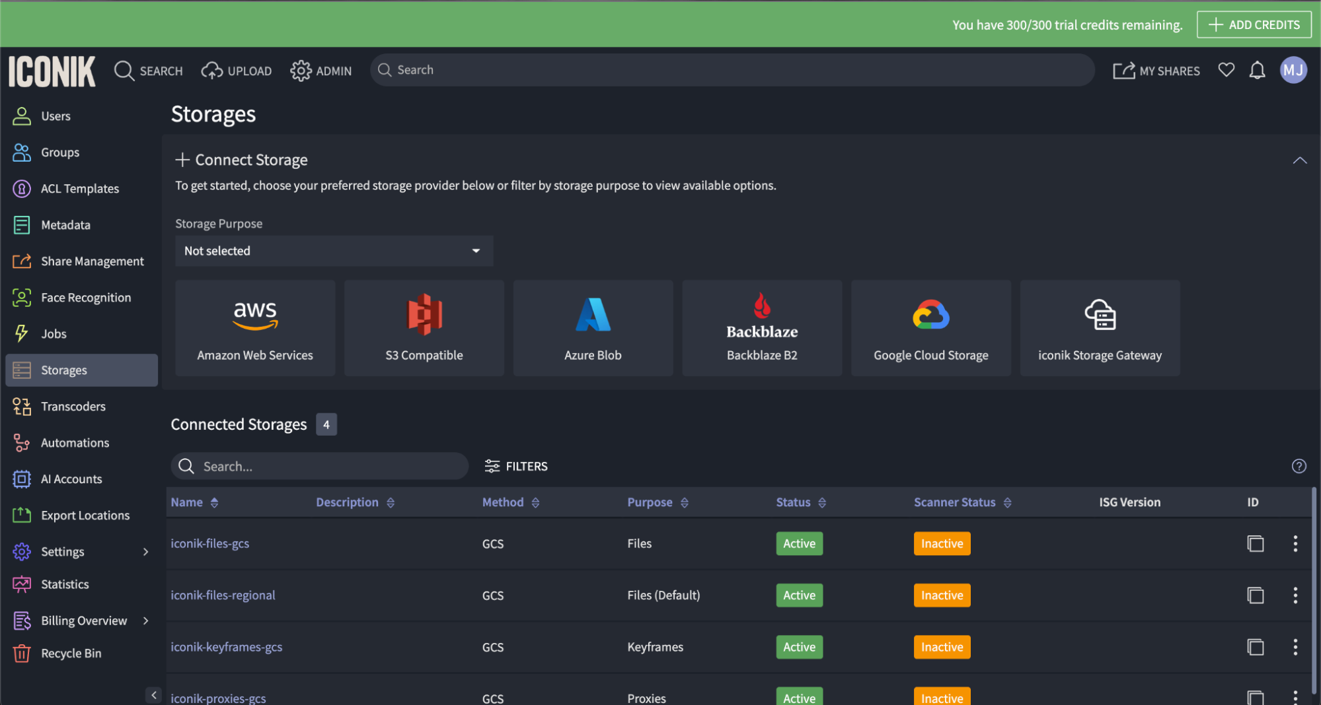Choose S3 Compatible storage provider
1321x705 pixels.
click(x=424, y=328)
